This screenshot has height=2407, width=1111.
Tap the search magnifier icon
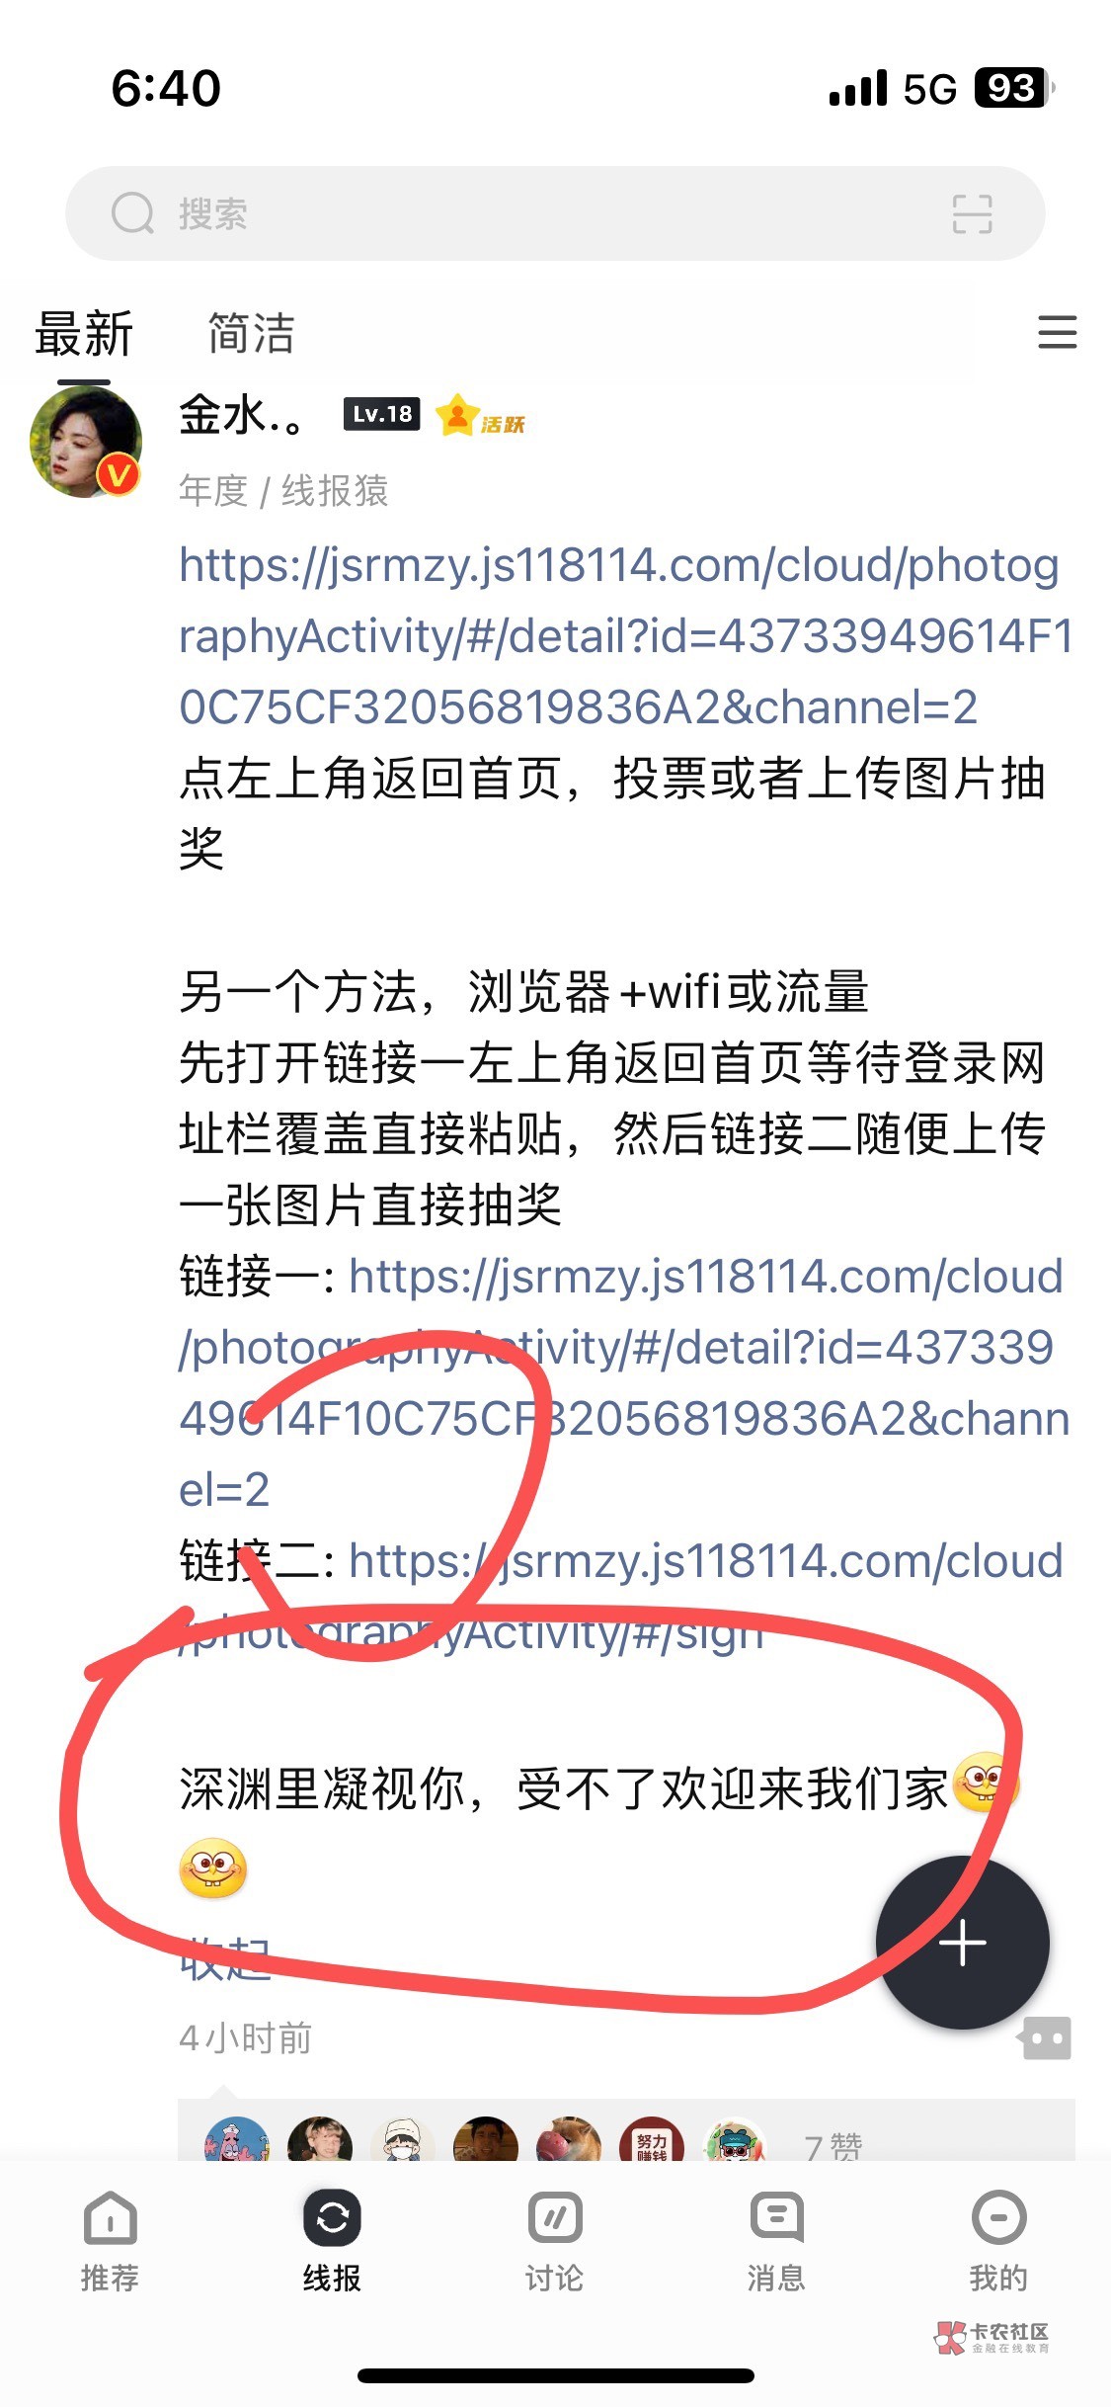click(133, 212)
